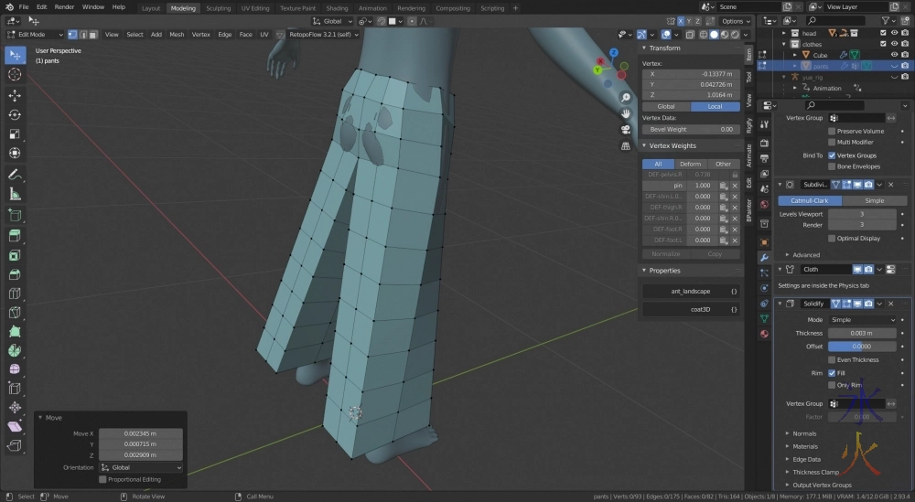Click the Deform filter button in Vertex Weights
This screenshot has width=915, height=502.
click(689, 164)
